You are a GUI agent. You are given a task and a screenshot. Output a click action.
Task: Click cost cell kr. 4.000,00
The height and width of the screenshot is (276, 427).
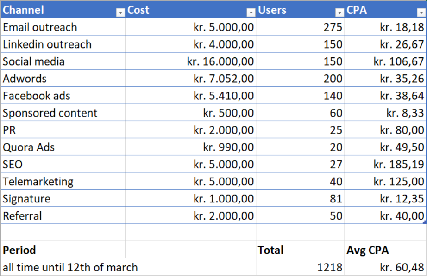click(191, 44)
